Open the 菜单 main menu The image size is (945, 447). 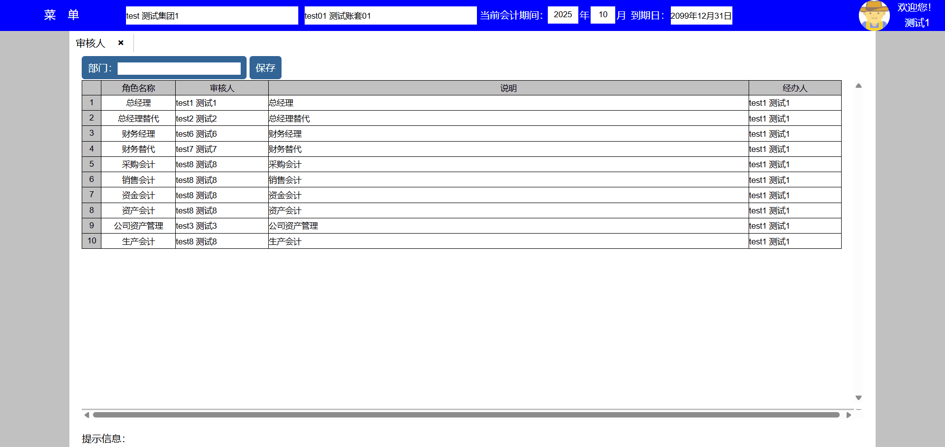point(62,15)
